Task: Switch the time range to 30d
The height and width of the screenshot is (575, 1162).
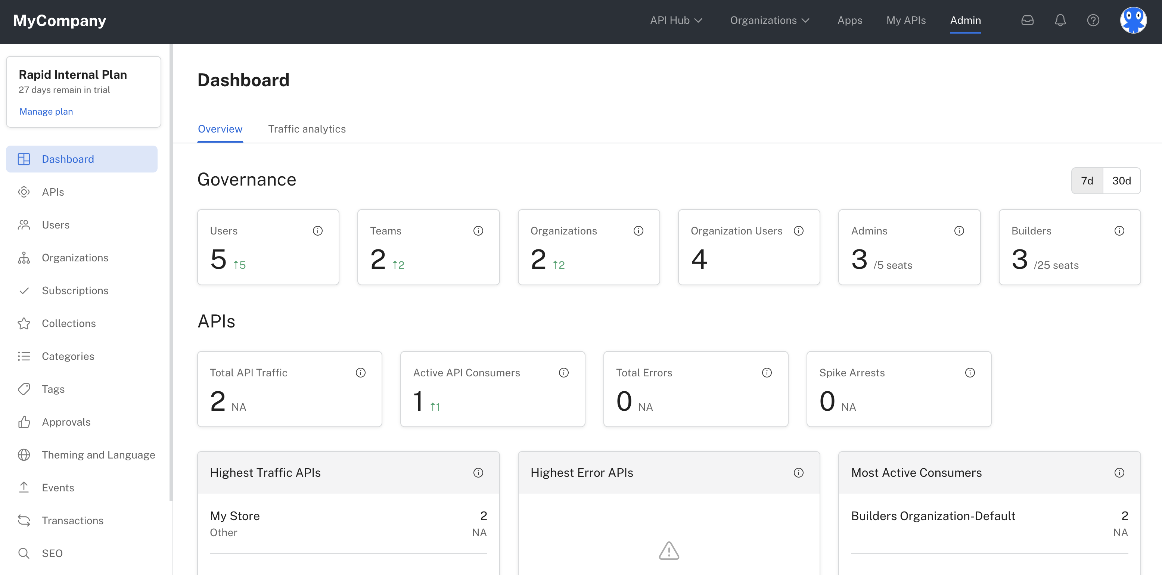Action: tap(1121, 181)
